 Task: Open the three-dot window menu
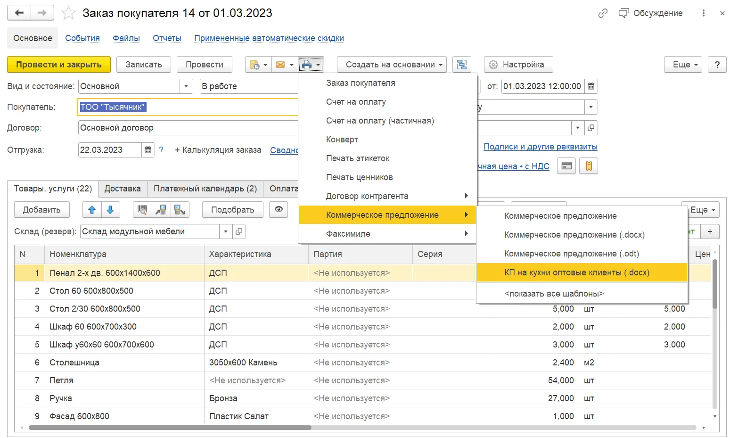point(704,13)
